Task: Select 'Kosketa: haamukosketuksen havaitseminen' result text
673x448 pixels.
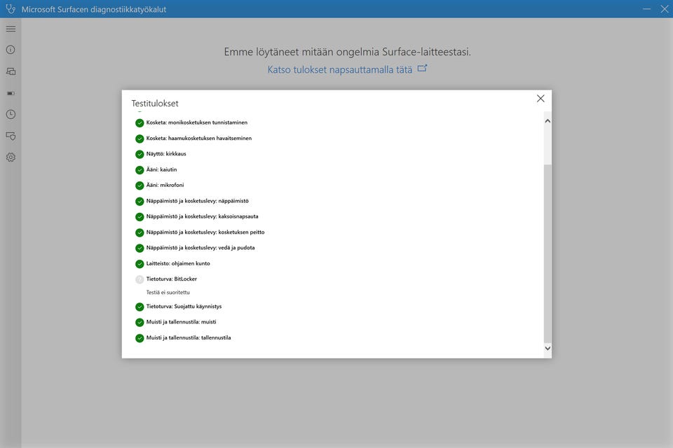Action: point(198,138)
